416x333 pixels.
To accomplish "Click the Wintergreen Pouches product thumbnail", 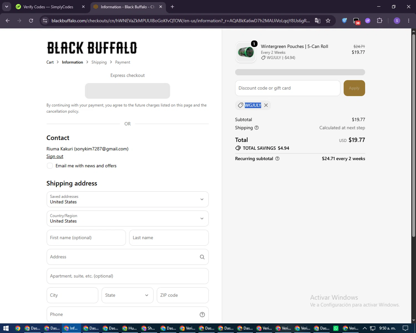I will pyautogui.click(x=246, y=52).
